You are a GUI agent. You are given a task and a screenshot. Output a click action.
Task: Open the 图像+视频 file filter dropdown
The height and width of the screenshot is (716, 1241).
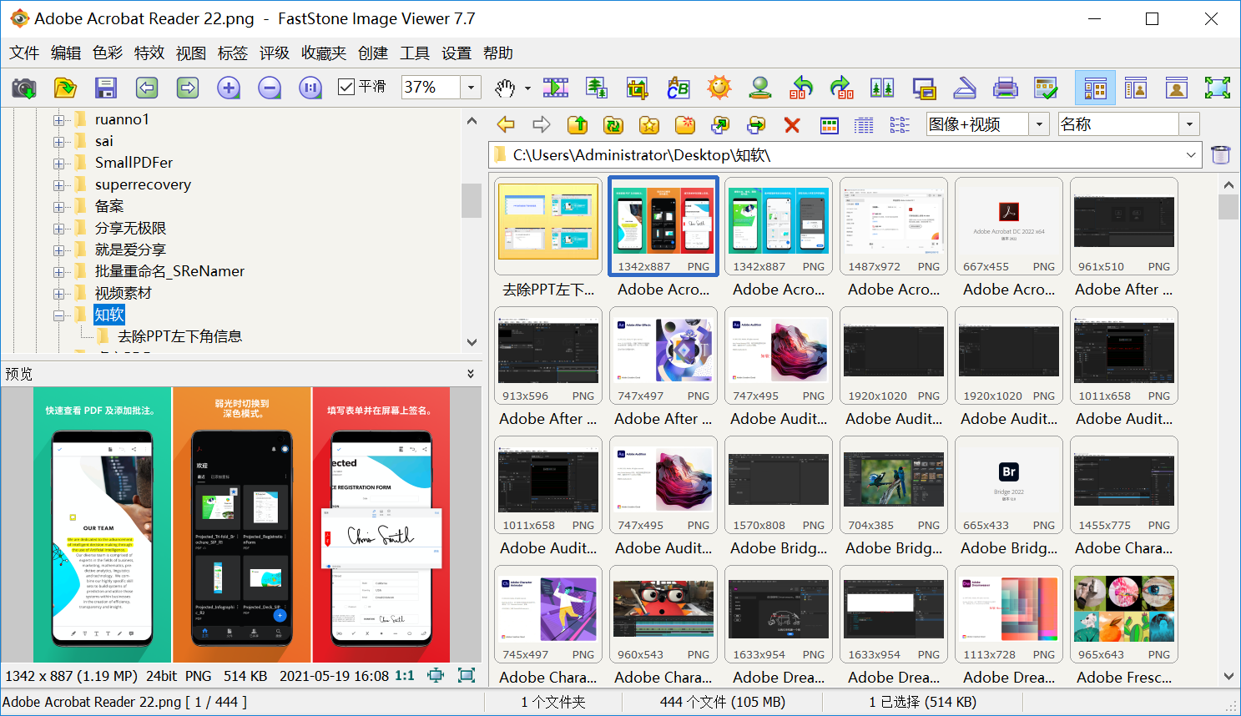pos(1039,124)
